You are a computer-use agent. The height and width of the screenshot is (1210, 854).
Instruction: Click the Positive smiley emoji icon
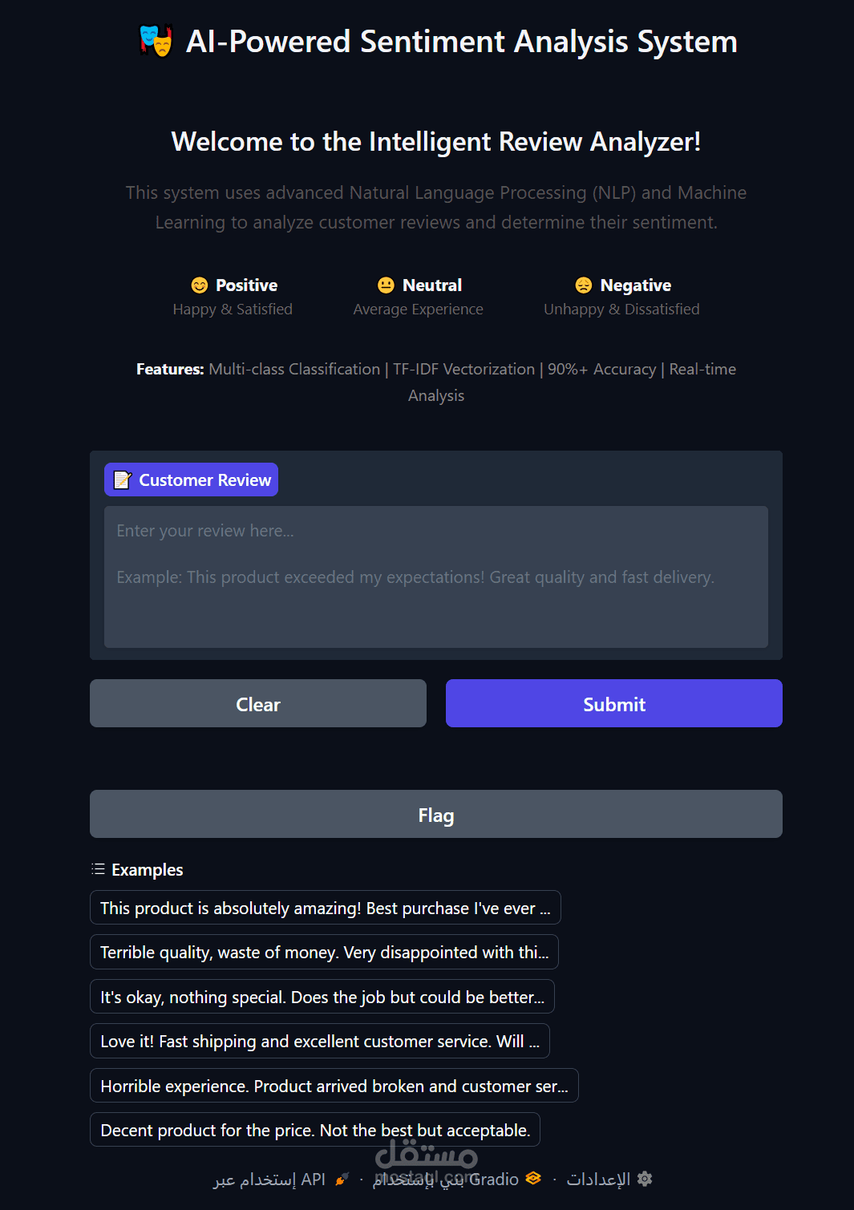(x=200, y=285)
